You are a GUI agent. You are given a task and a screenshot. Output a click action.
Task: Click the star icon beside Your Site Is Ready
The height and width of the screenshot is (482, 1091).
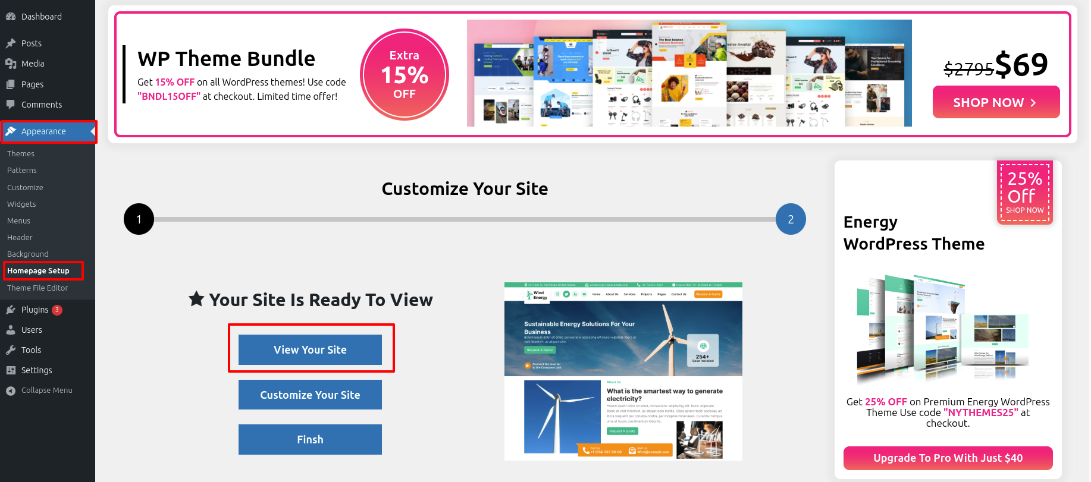point(197,299)
